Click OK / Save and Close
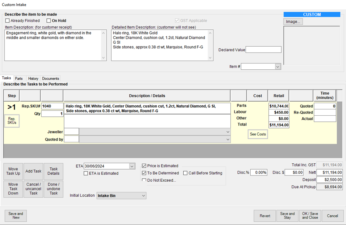 pyautogui.click(x=310, y=216)
